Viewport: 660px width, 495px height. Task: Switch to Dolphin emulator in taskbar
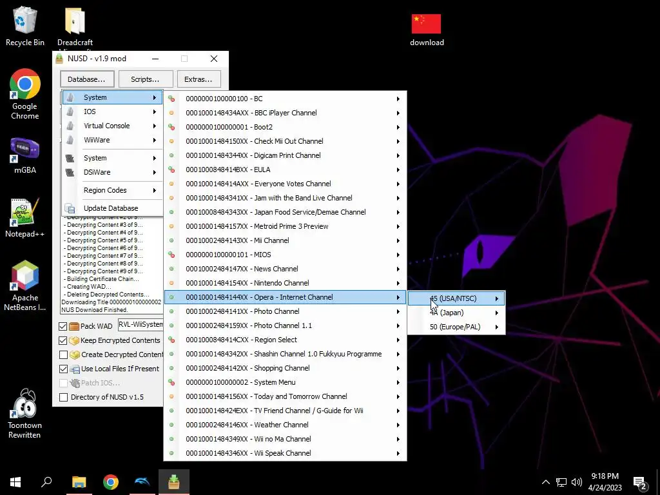coord(142,482)
